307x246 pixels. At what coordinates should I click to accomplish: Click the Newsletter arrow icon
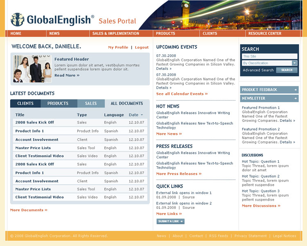[x=296, y=98]
